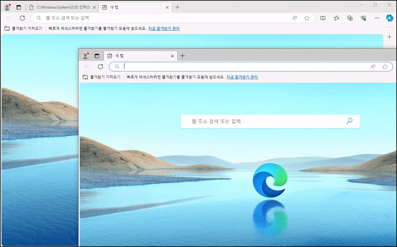Add page to favorites with the front window star
397x247 pixels.
point(385,67)
